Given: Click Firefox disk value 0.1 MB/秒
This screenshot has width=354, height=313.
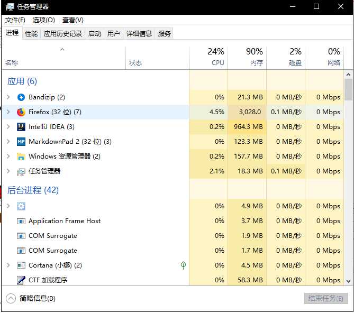Looking at the screenshot, I should [x=286, y=112].
